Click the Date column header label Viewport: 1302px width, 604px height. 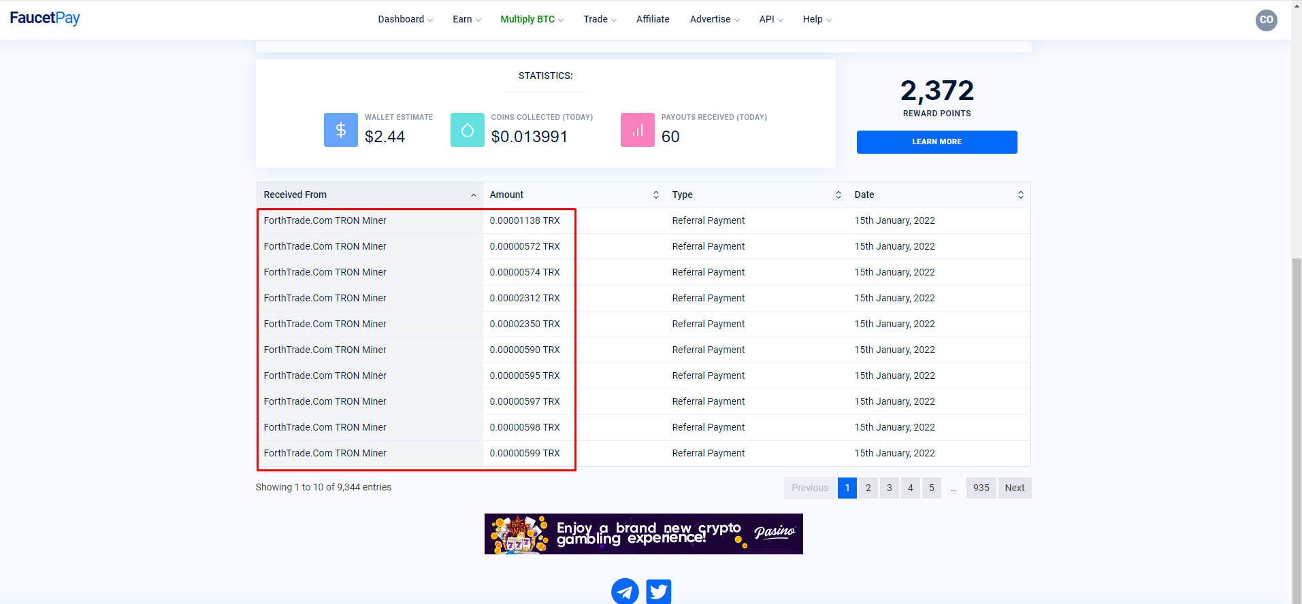point(864,195)
